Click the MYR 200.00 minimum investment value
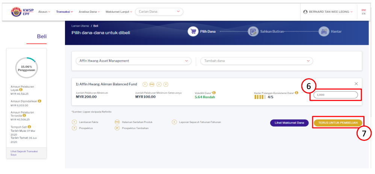 click(x=86, y=97)
